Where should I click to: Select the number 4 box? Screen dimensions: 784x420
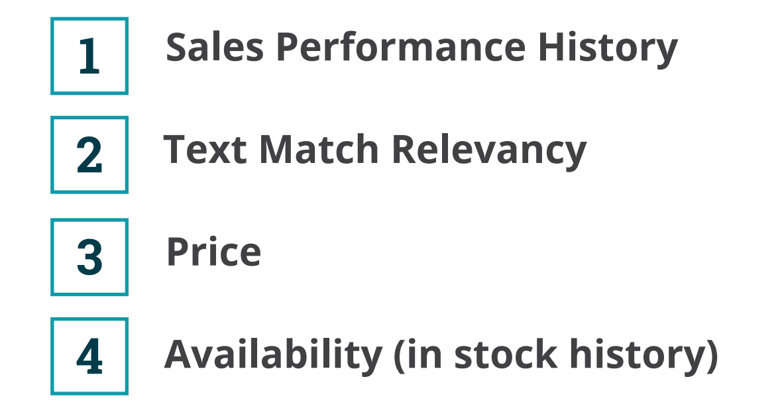coord(89,356)
